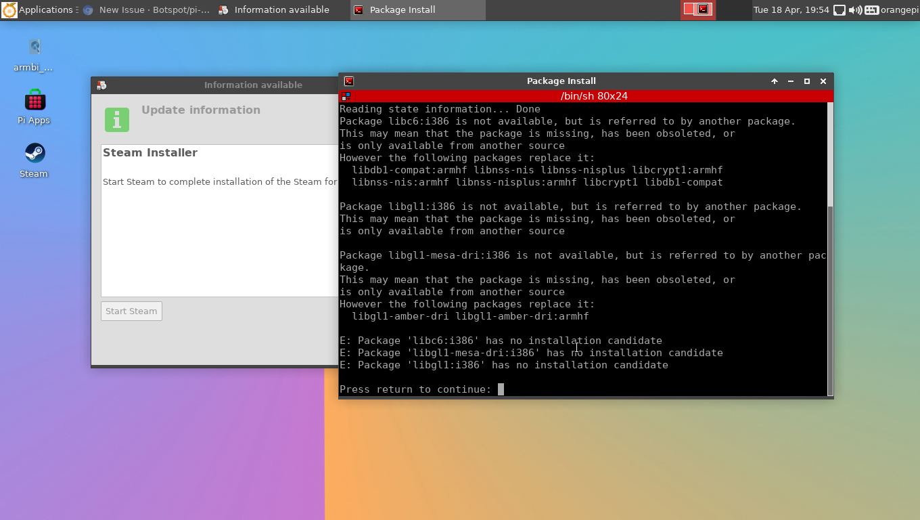This screenshot has width=920, height=520.
Task: Select the armbi_ desktop file icon
Action: [34, 47]
